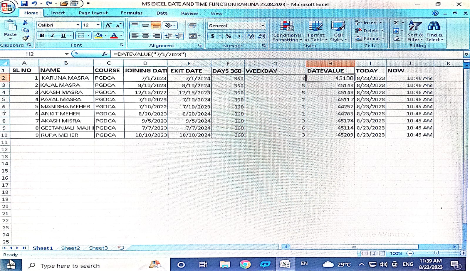Open Find & Select binoculars icon
Viewport: 470px width, 271px height.
(434, 26)
